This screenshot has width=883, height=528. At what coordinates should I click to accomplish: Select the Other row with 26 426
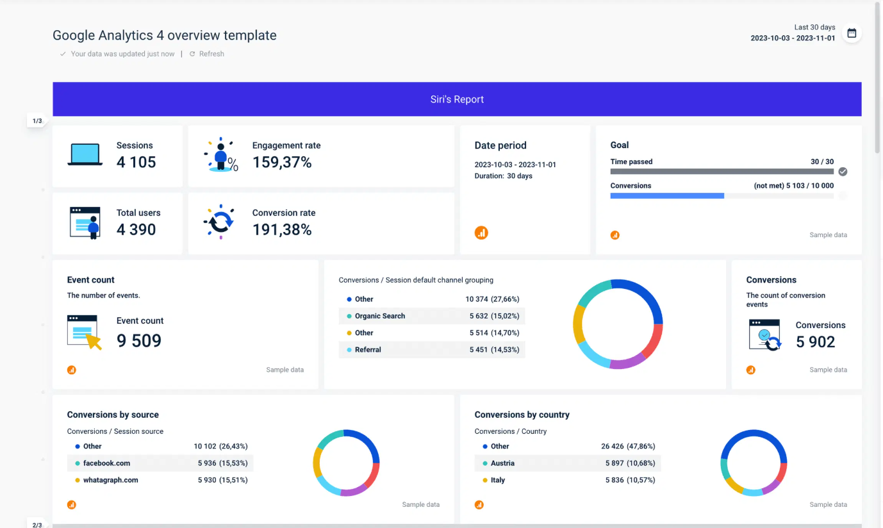point(568,447)
